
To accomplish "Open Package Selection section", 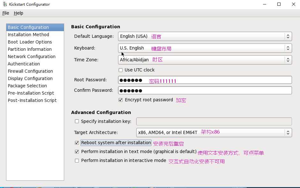I will [35, 86].
